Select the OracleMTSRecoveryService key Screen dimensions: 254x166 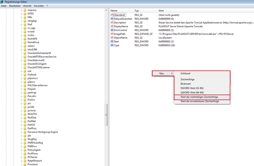(x=42, y=57)
